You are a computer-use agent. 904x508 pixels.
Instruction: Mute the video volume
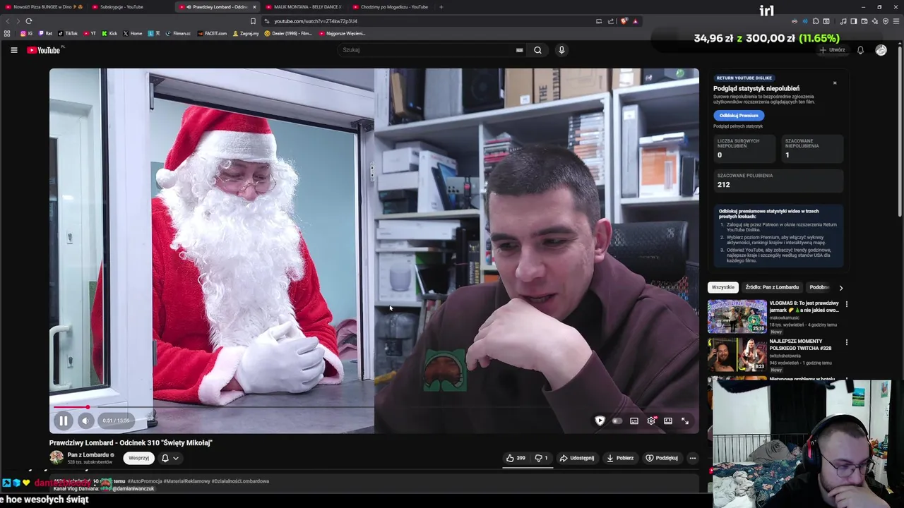point(85,421)
